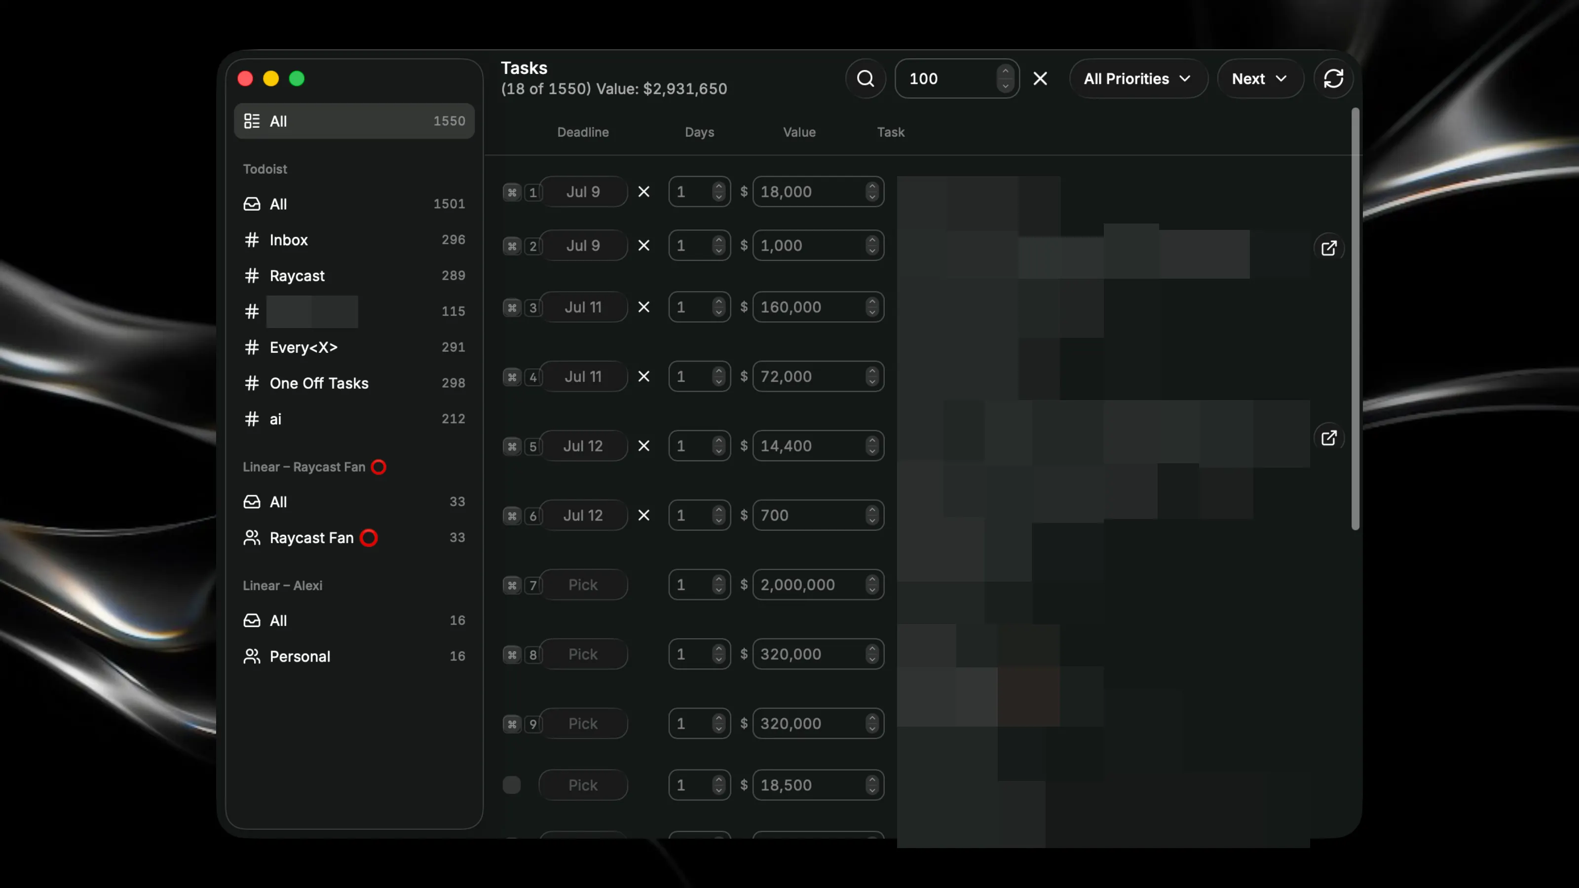The height and width of the screenshot is (888, 1579).
Task: Click the tray icon for Linear Alexi All
Action: 252,620
